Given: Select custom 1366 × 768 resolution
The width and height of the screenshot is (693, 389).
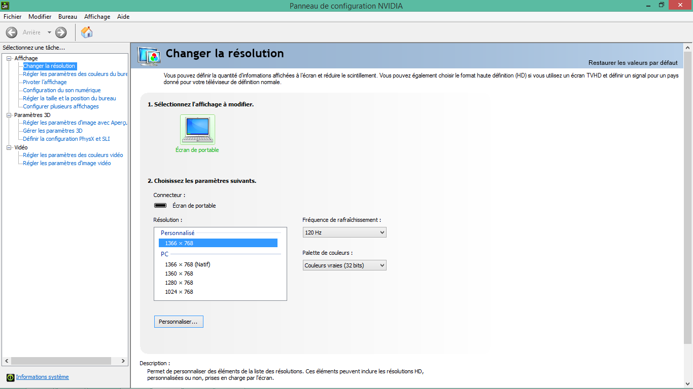Looking at the screenshot, I should [218, 243].
